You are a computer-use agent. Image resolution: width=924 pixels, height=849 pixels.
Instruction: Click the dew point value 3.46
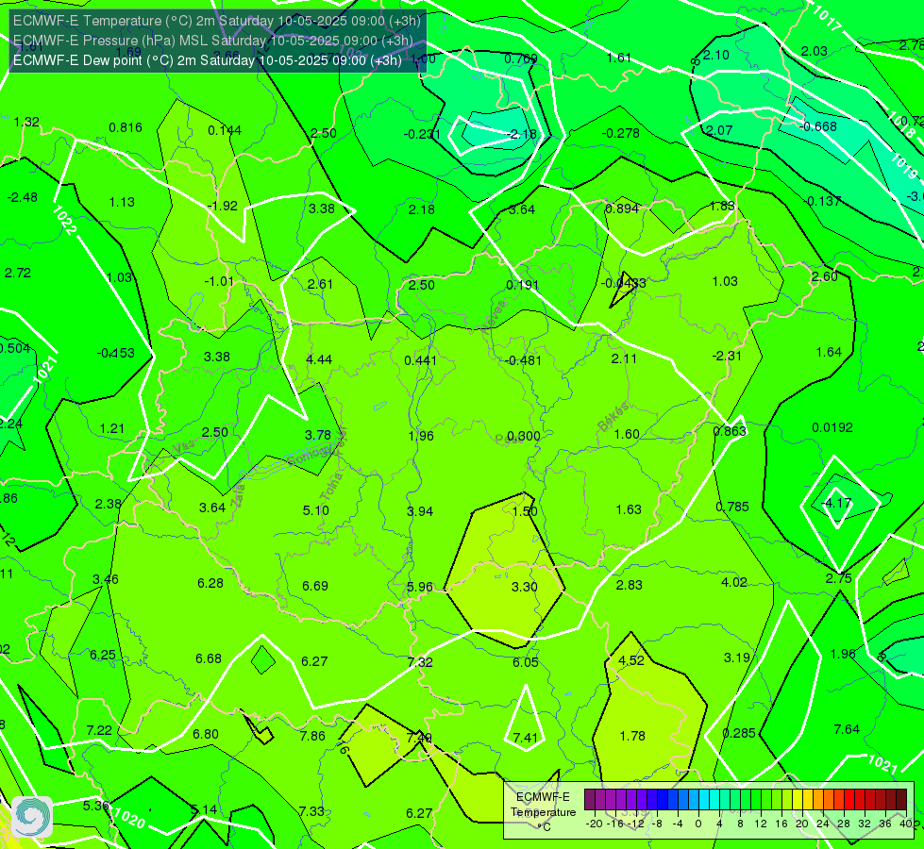coord(106,580)
